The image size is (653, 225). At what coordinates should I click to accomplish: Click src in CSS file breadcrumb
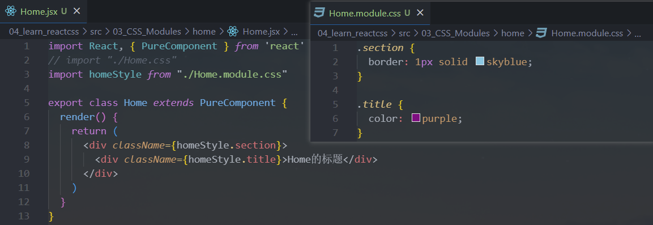[404, 33]
